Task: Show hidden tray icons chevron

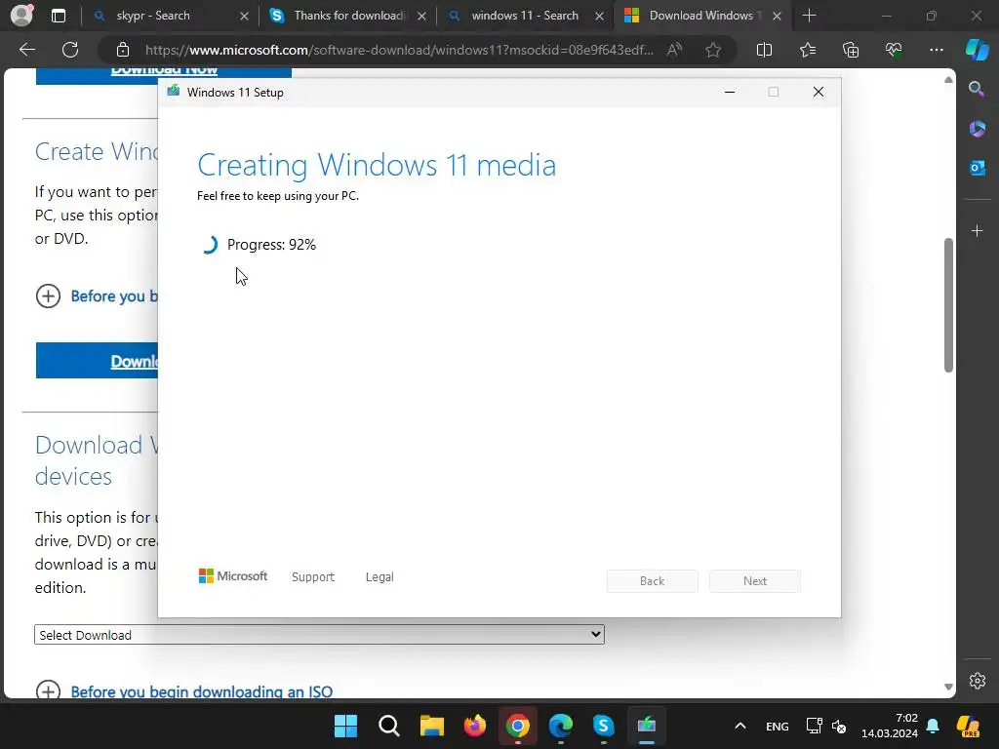Action: (x=739, y=726)
